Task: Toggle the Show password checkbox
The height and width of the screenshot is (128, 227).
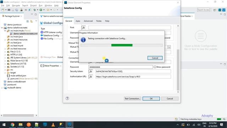Action: [x=155, y=67]
